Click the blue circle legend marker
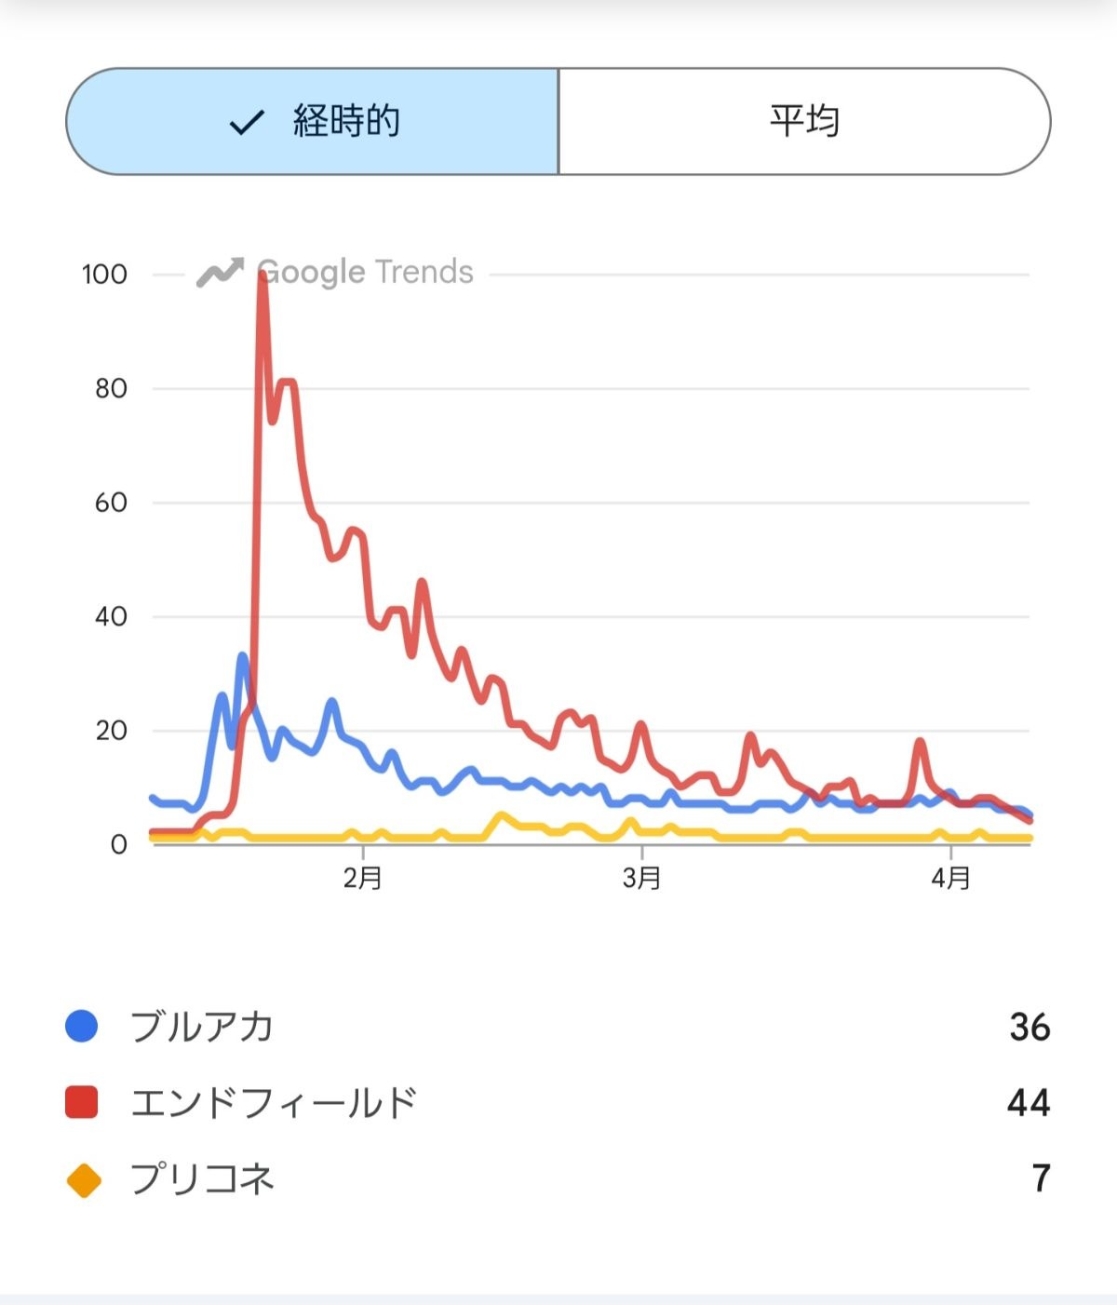The image size is (1117, 1305). tap(82, 1026)
